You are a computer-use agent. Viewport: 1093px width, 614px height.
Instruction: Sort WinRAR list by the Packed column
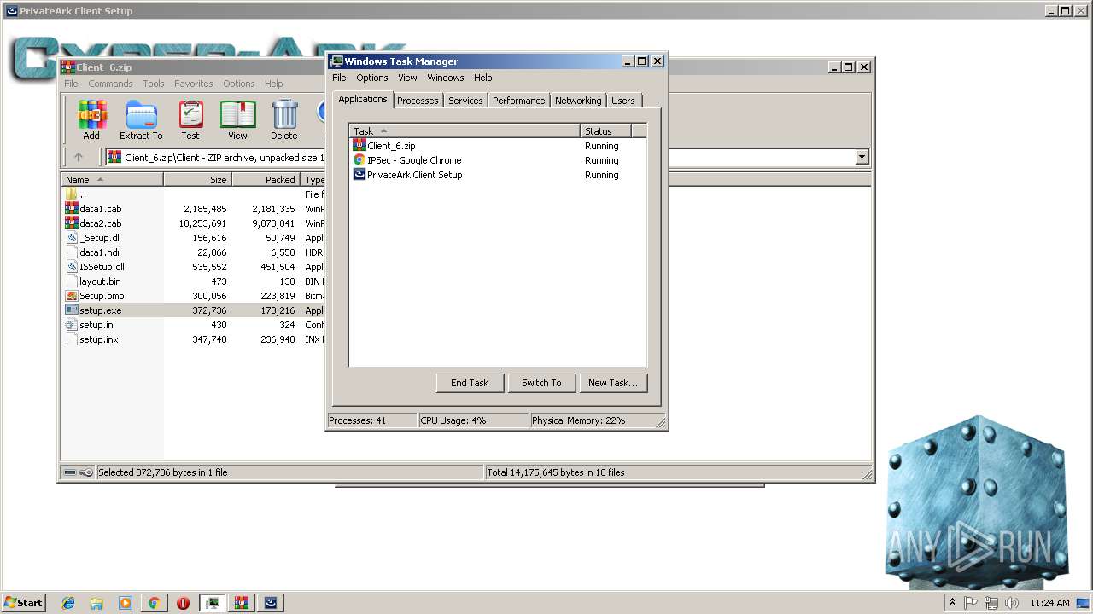coord(266,180)
